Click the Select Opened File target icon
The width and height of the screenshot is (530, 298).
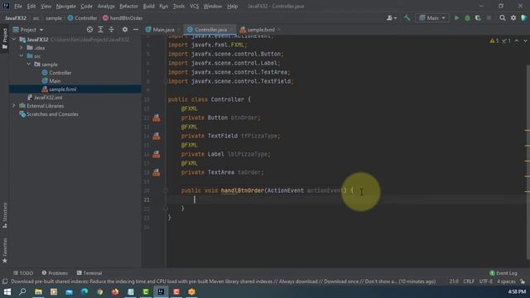tap(89, 30)
